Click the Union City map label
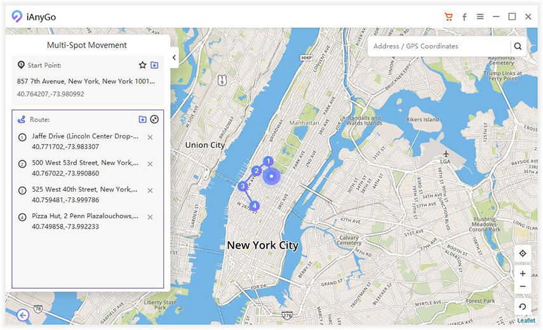This screenshot has width=543, height=330. pos(205,145)
